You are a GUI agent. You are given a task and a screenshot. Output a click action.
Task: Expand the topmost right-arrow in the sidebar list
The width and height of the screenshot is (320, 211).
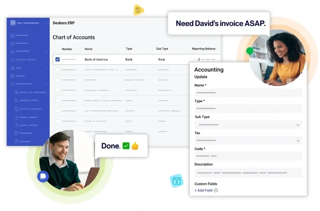click(x=46, y=51)
